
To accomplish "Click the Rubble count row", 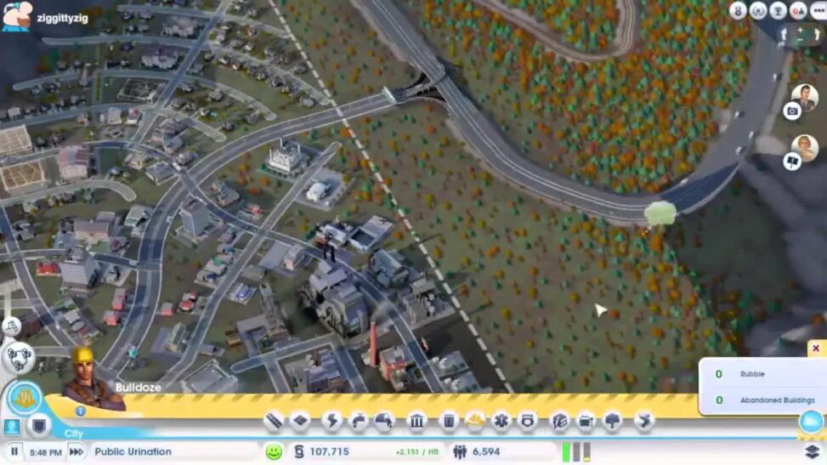I will (x=762, y=374).
